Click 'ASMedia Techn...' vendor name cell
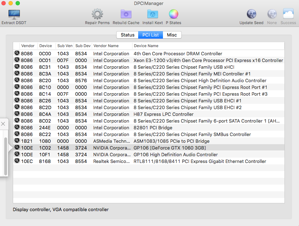 [111, 141]
